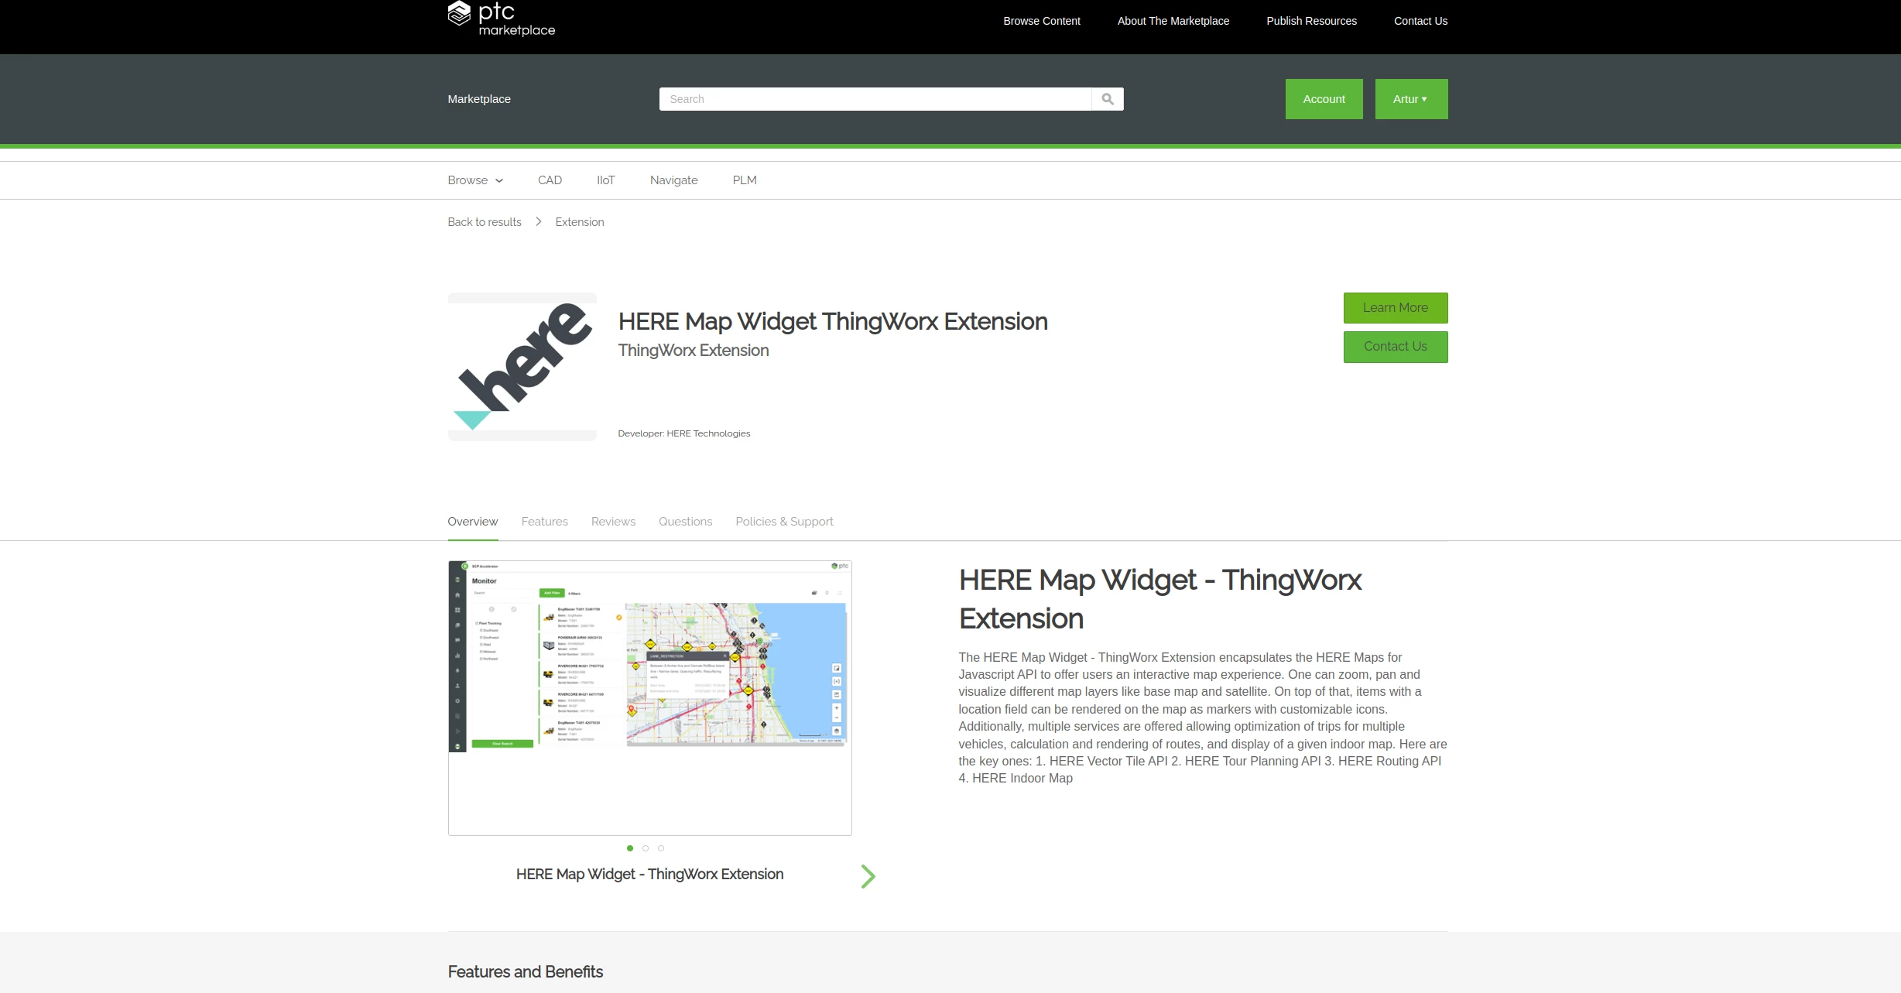
Task: Click the Learn More button
Action: pyautogui.click(x=1395, y=308)
